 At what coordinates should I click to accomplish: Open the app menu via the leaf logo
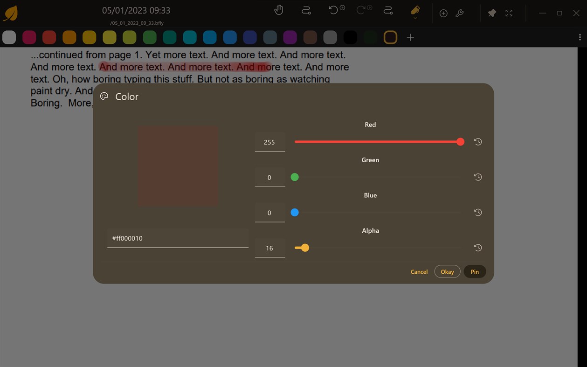click(x=10, y=13)
